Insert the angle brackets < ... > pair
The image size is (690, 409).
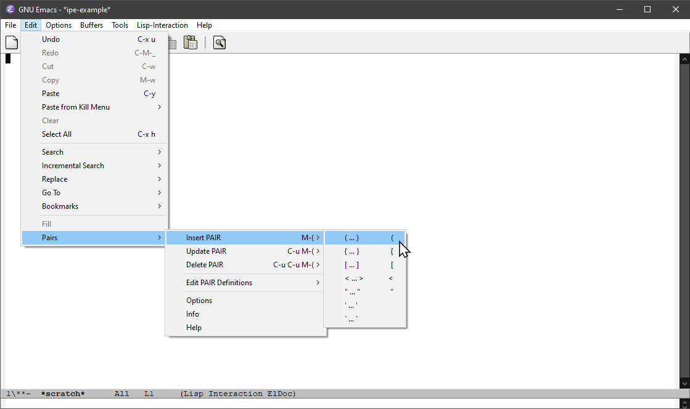pos(365,278)
